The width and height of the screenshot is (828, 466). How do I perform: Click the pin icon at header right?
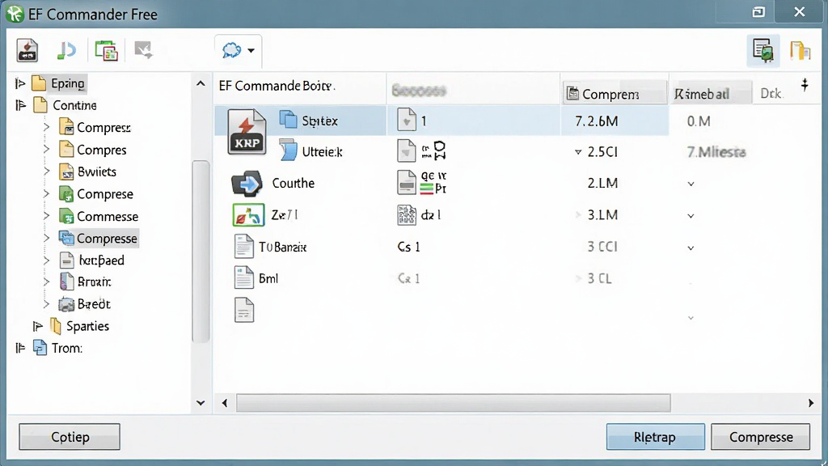805,84
